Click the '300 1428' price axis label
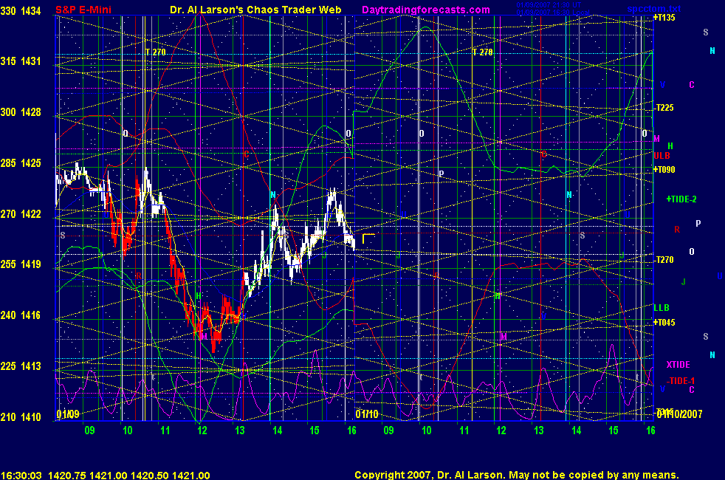 click(x=21, y=112)
